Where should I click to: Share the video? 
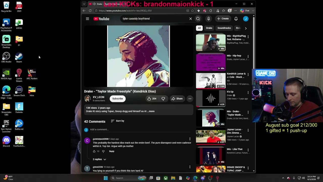pyautogui.click(x=177, y=99)
